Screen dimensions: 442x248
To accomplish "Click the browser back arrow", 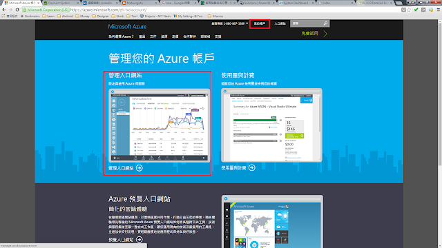I will [x=4, y=10].
